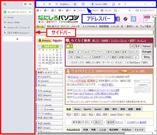
Task: Open the news release thumbnail image
Action: pos(143,87)
